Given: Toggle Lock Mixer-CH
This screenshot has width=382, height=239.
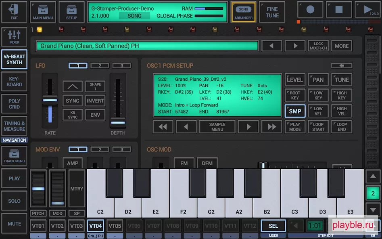Looking at the screenshot, I should point(318,46).
